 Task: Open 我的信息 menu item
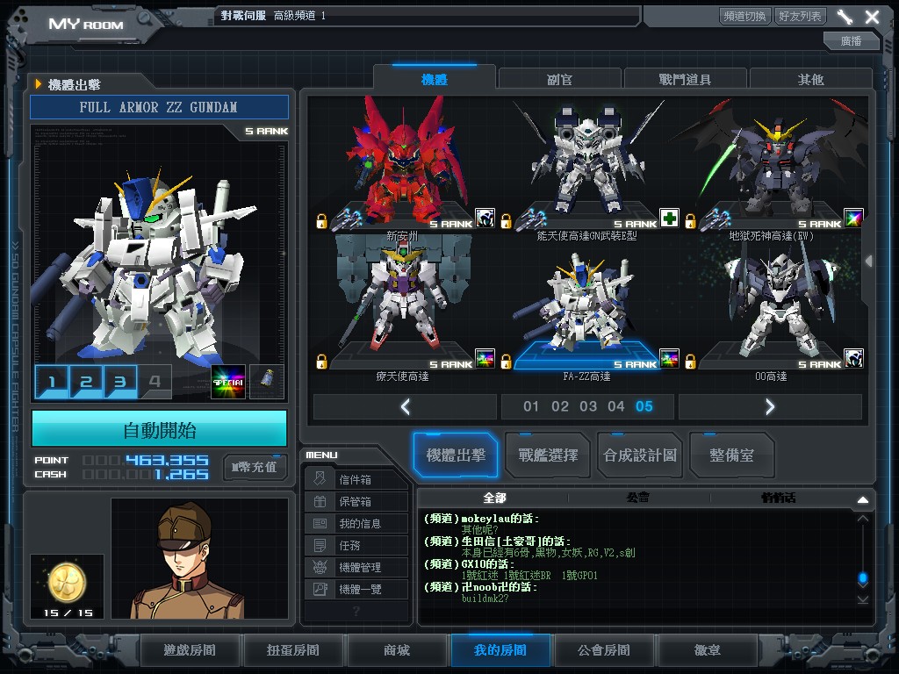click(x=356, y=523)
